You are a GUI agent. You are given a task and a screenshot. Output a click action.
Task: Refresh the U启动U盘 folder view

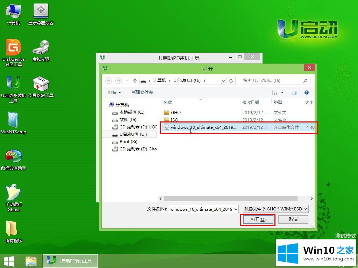point(231,81)
